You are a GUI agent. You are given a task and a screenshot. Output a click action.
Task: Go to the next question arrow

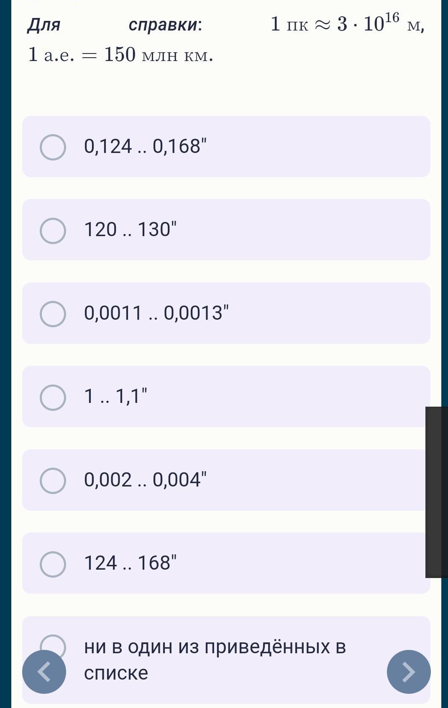408,672
